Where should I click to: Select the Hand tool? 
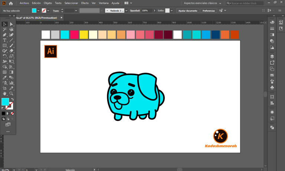pyautogui.click(x=4, y=93)
